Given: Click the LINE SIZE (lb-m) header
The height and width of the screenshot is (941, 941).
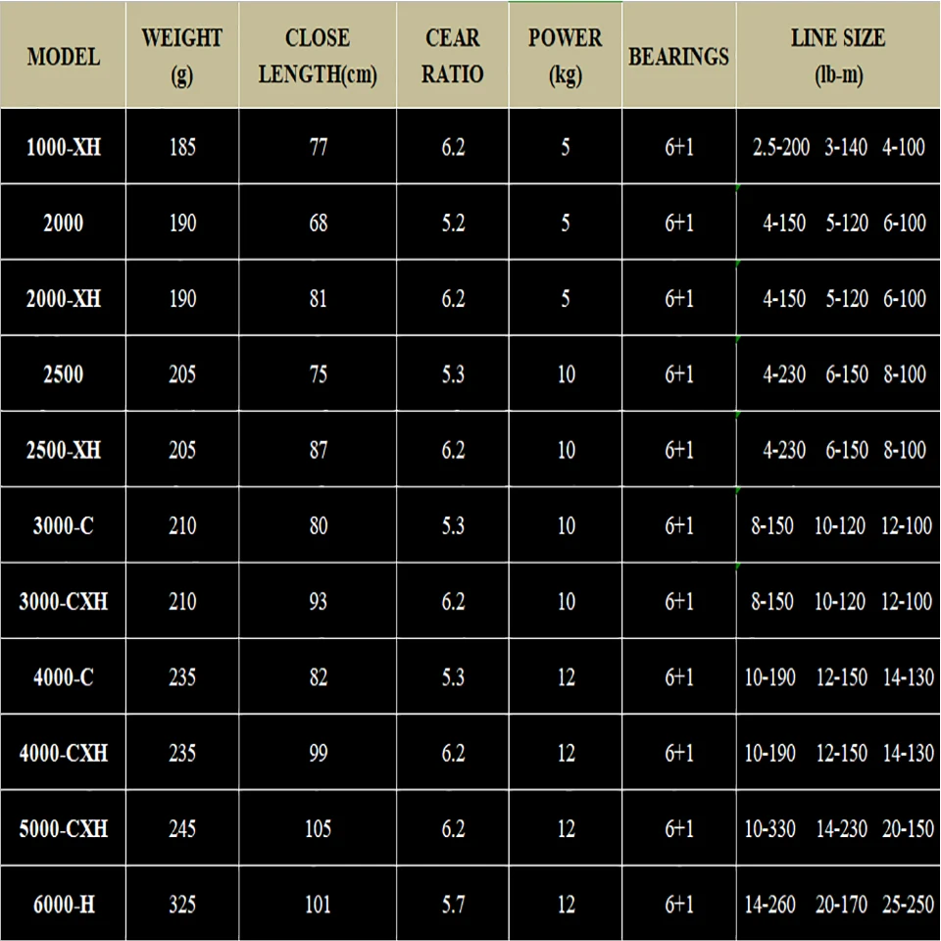Looking at the screenshot, I should pos(838,56).
